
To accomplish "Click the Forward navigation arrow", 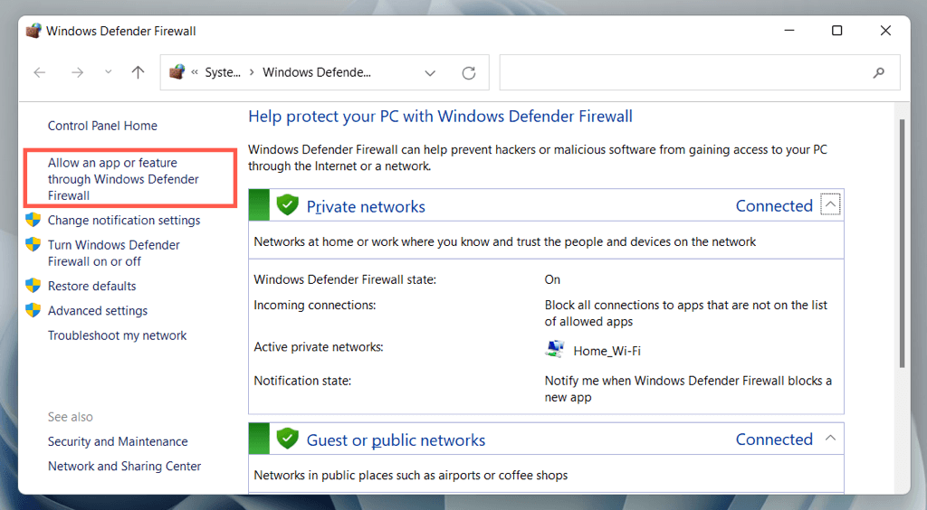I will 77,73.
